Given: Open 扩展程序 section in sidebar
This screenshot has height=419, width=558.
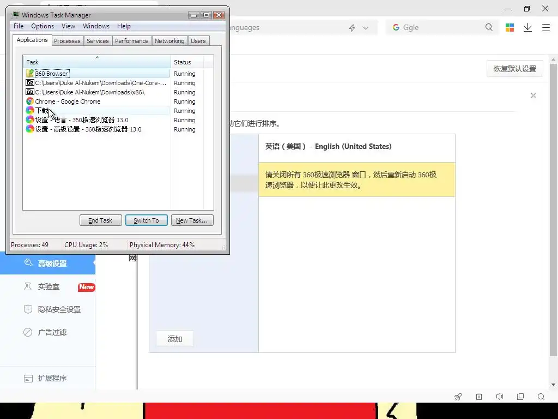Looking at the screenshot, I should [x=48, y=379].
